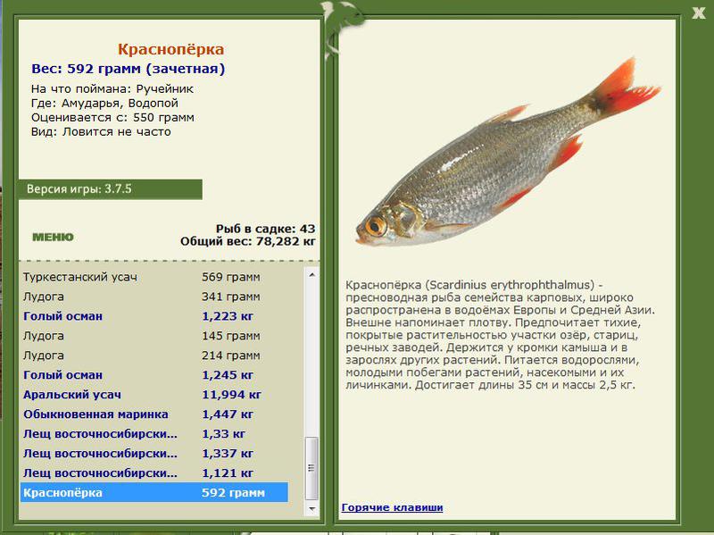Select the Лещ восточносибирский 1,337 кг row
Screen dimensions: 714x535
154,453
